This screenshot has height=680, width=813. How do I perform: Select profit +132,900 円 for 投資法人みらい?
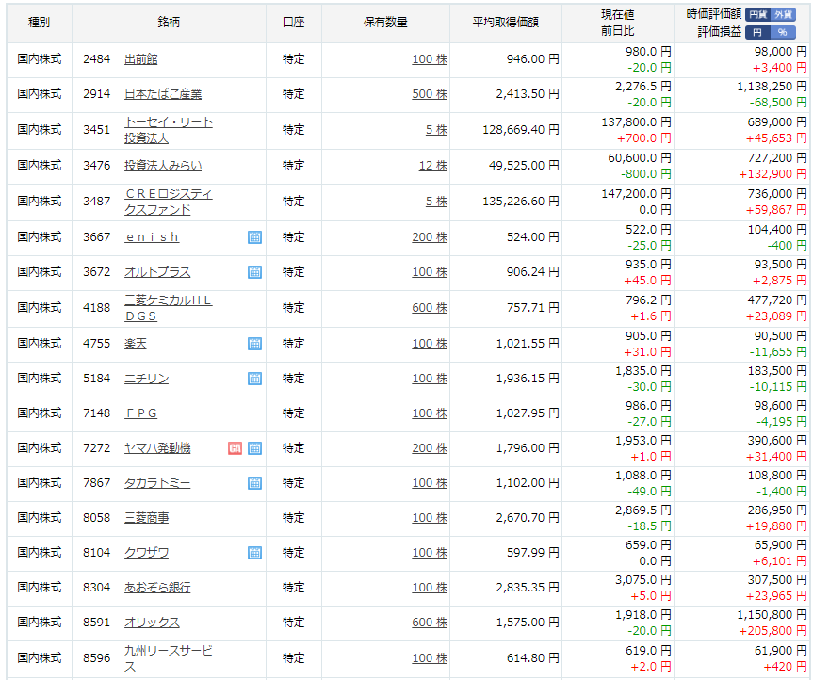tap(772, 174)
